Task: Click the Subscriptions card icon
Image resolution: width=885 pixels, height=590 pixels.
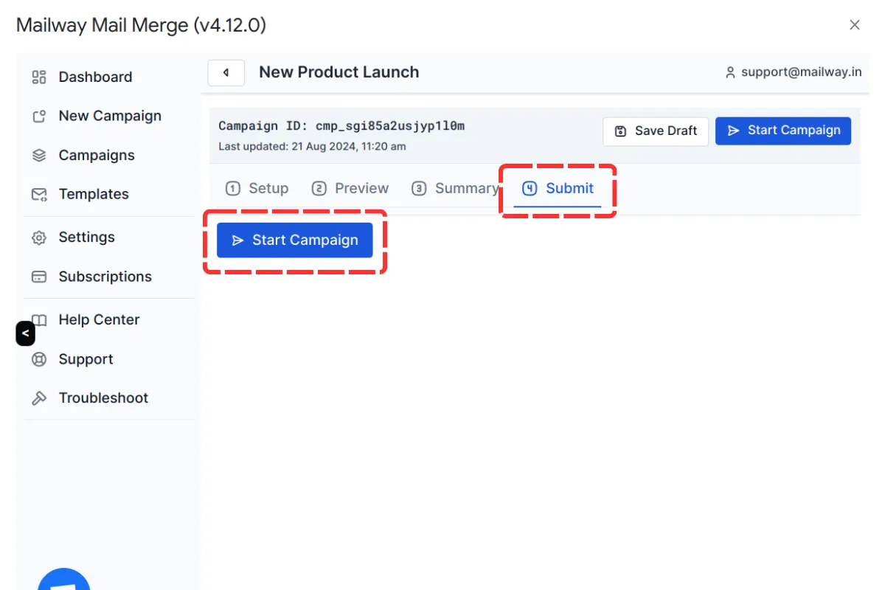Action: pyautogui.click(x=39, y=277)
